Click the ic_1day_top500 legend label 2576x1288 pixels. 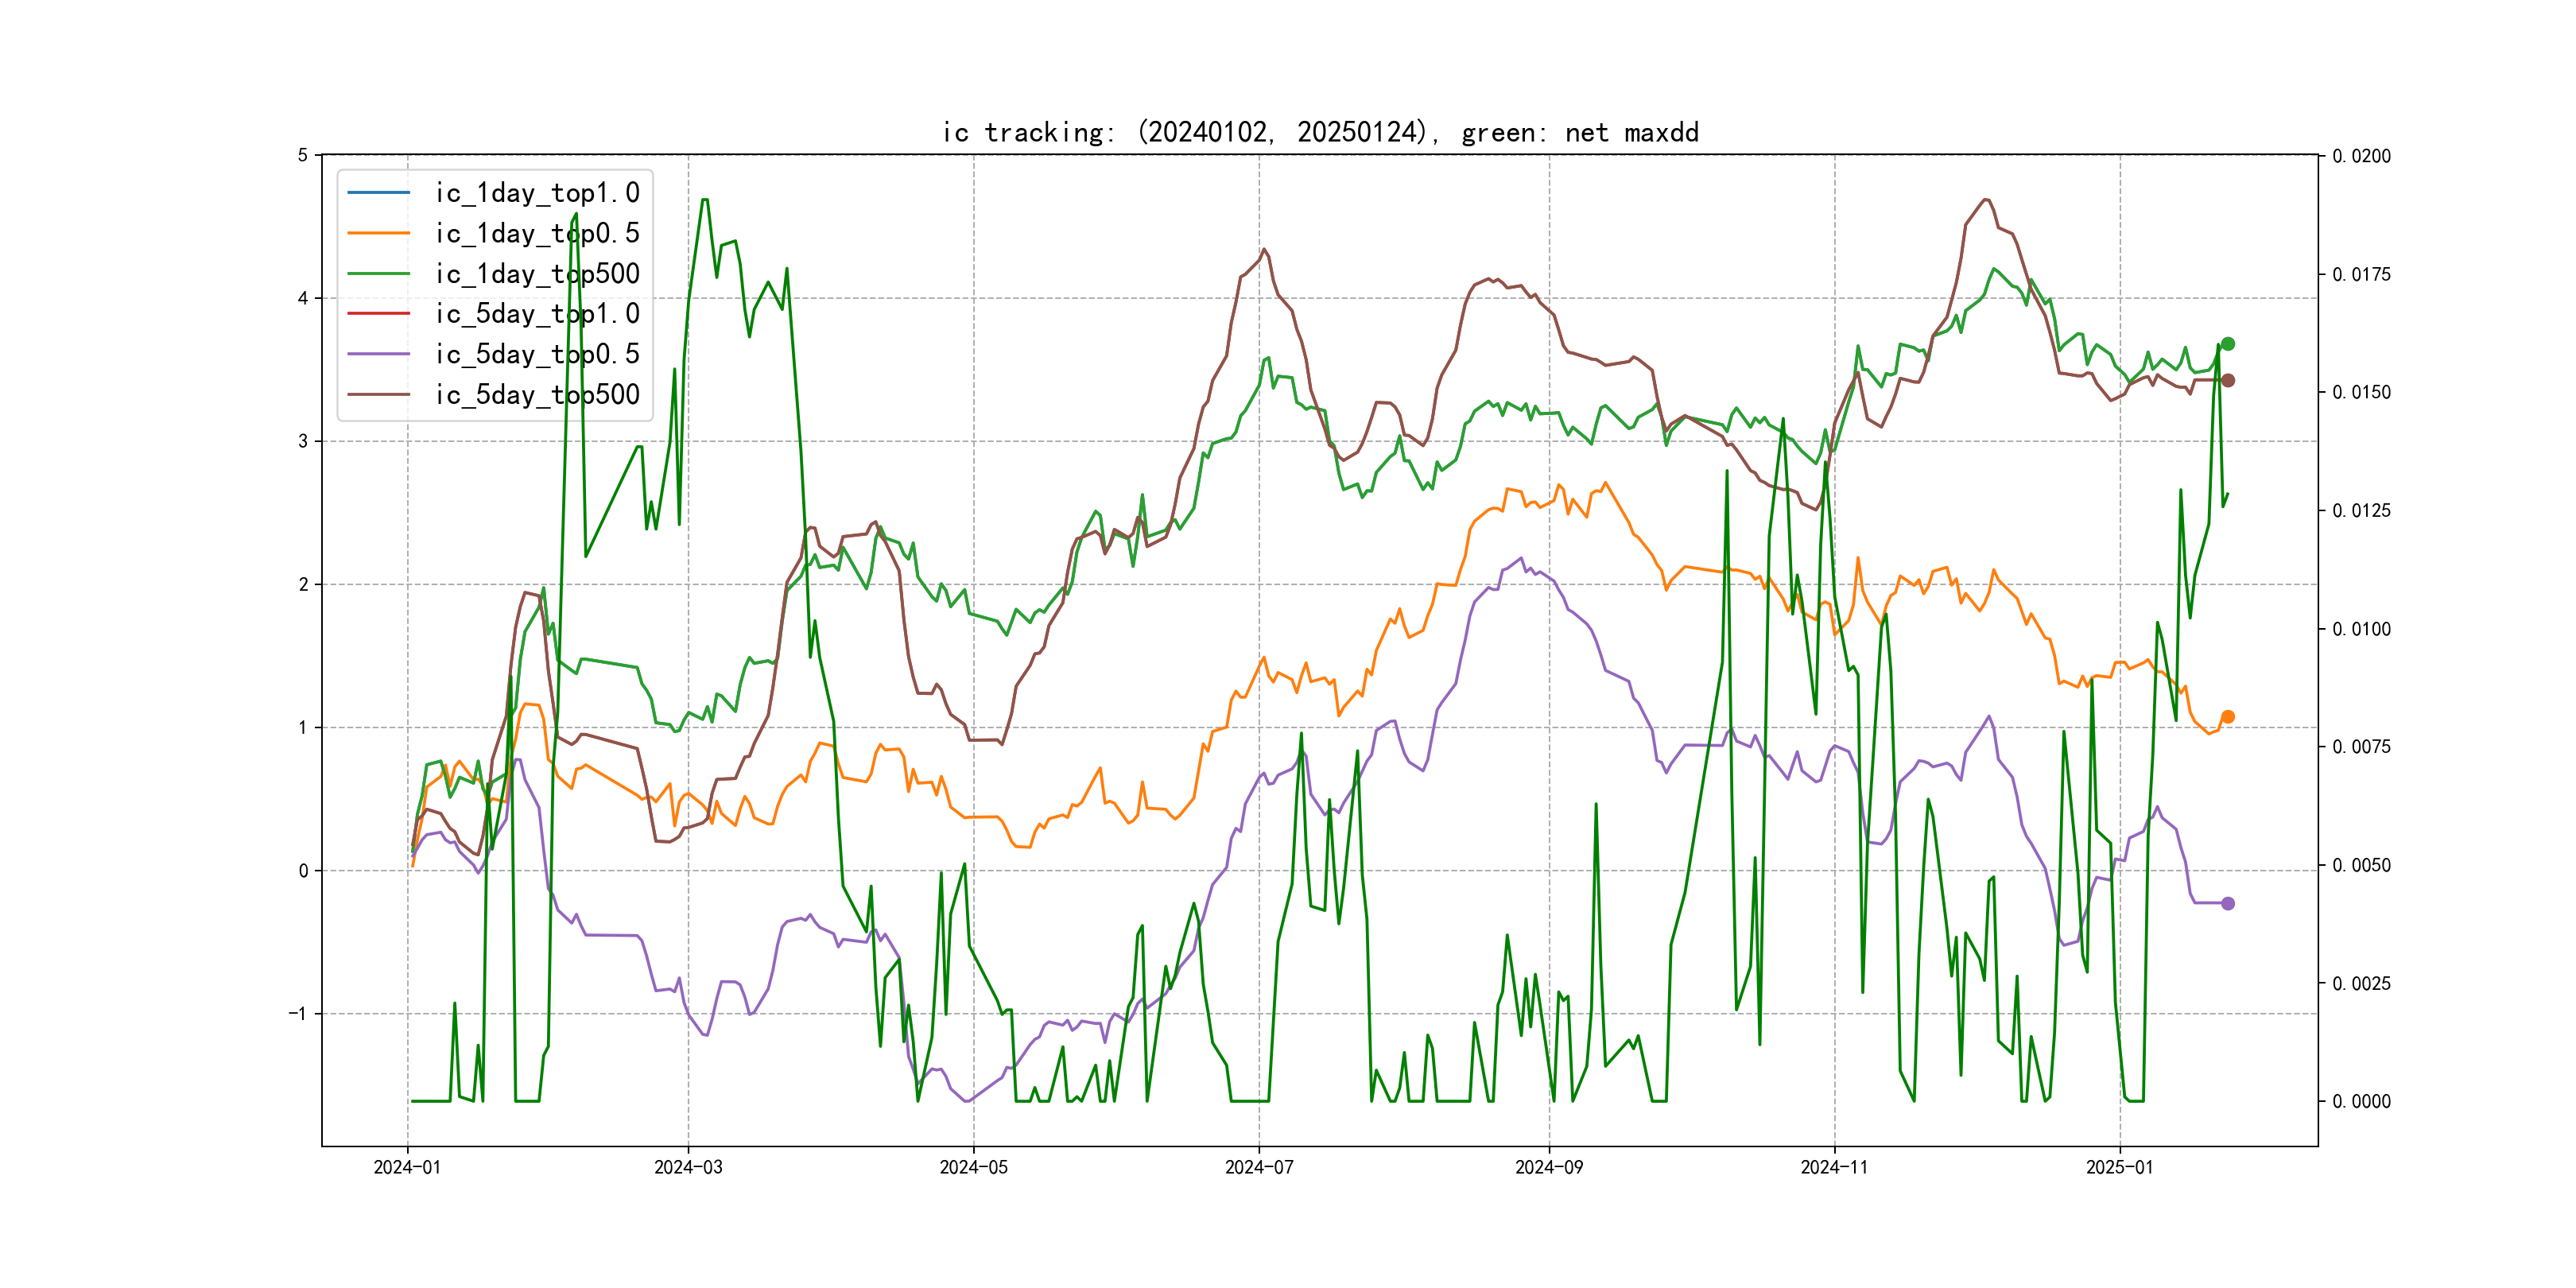537,273
